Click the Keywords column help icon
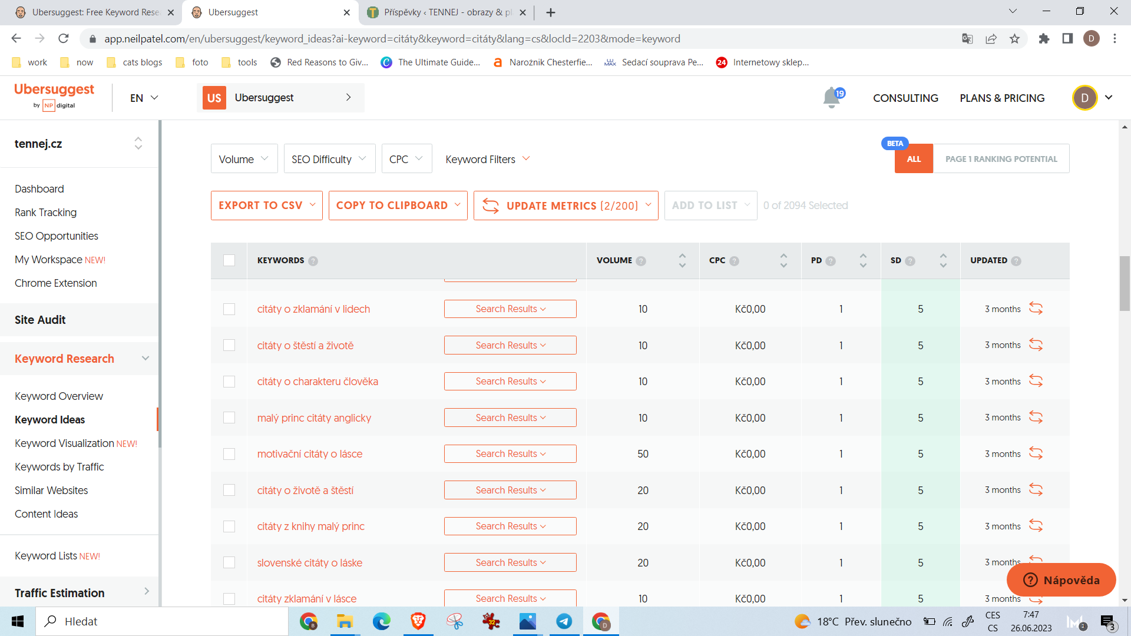 pos(313,261)
